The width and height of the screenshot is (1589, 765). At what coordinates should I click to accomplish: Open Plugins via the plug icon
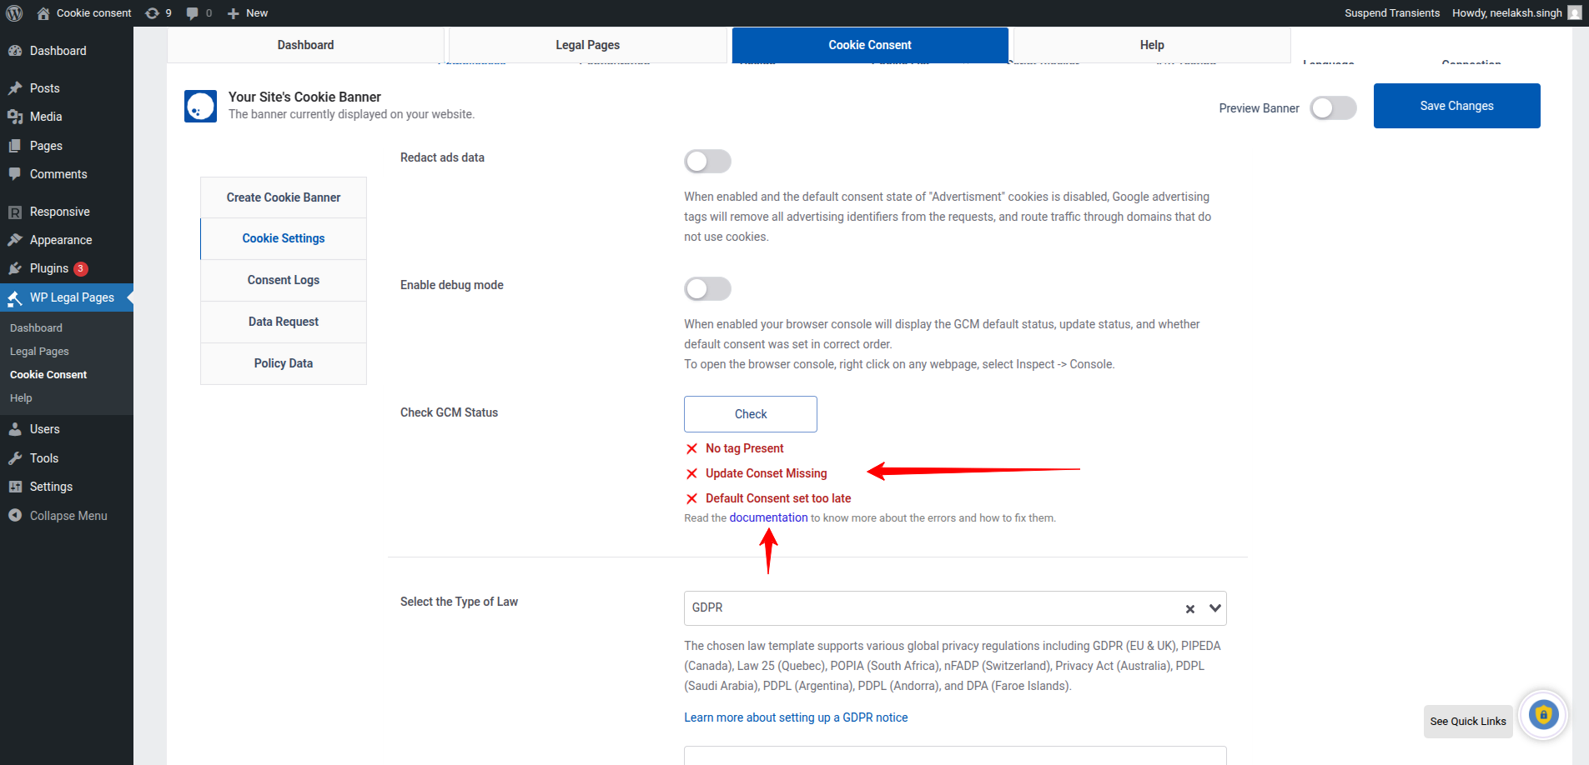pos(17,268)
